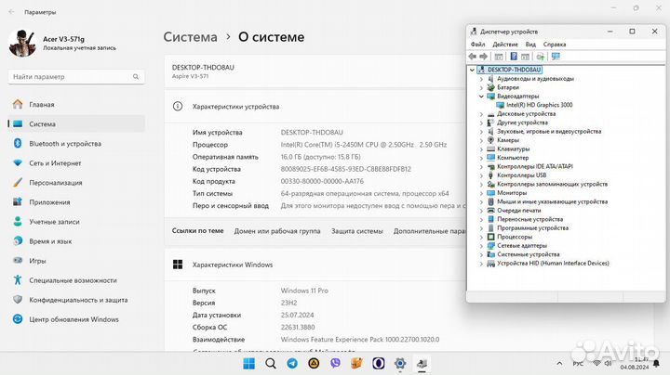Click the back arrow in Settings window
Image resolution: width=670 pixels, height=375 pixels.
click(x=11, y=12)
